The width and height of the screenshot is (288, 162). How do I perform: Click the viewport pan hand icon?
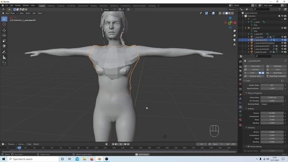click(234, 36)
